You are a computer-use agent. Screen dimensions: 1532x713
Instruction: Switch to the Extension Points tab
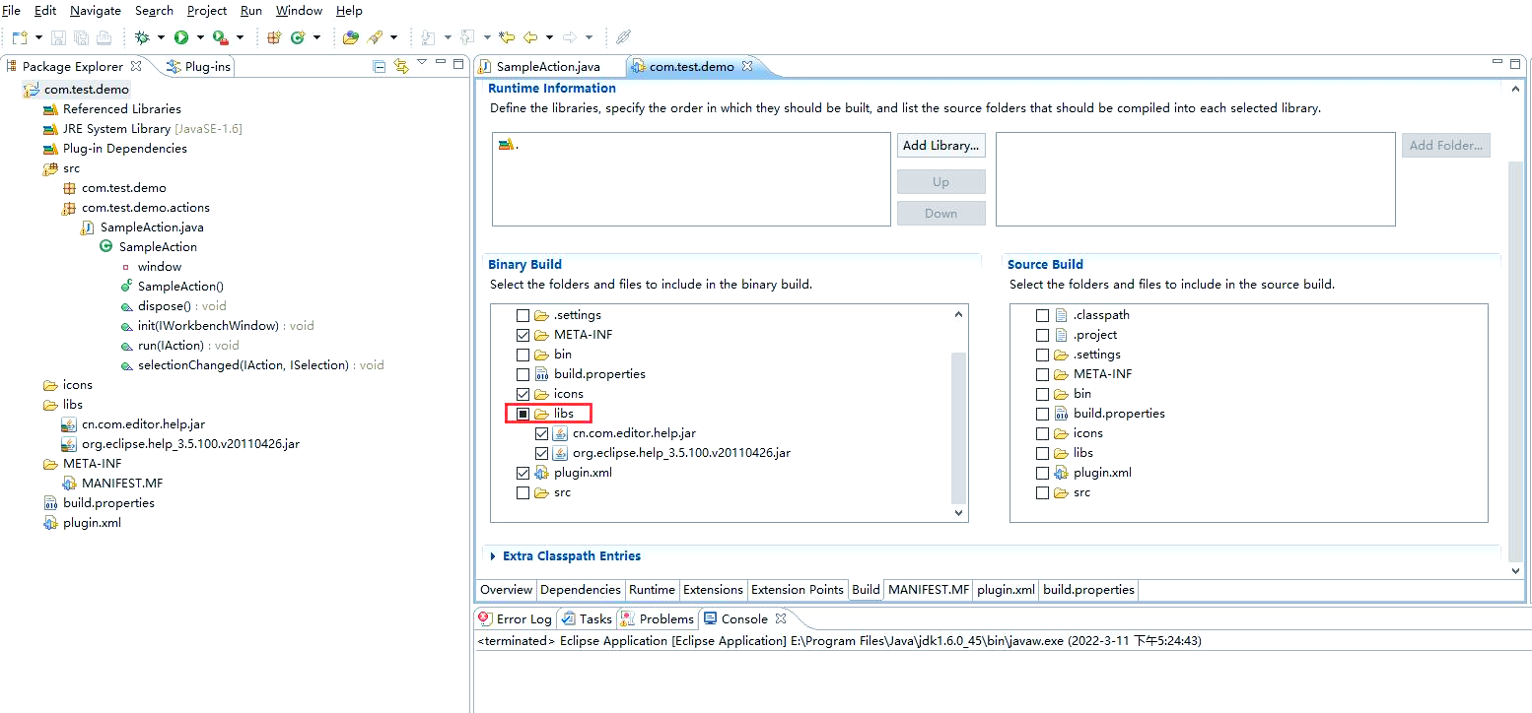(x=798, y=590)
